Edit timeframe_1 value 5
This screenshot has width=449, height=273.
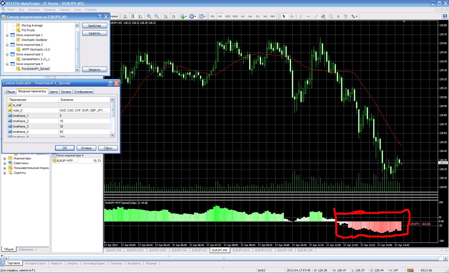coord(84,116)
